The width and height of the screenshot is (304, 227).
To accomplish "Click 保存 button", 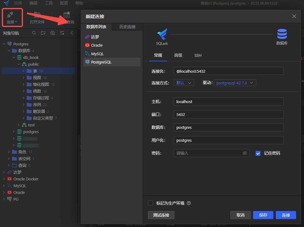I will coord(263,215).
